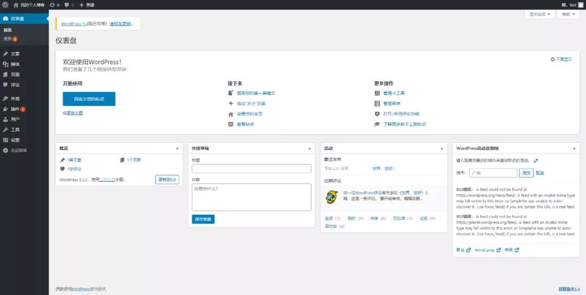Open the updates icon in admin bar

pos(52,4)
